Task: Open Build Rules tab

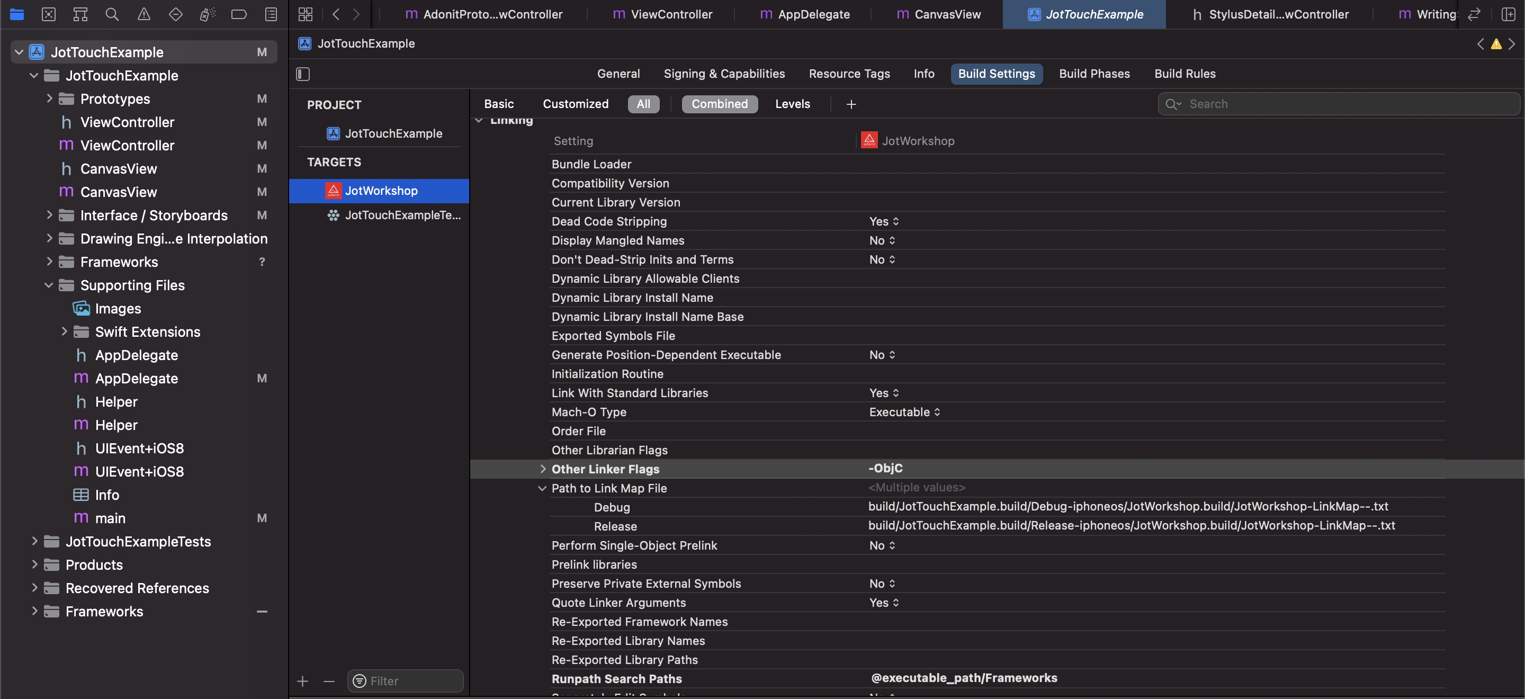Action: coord(1185,74)
